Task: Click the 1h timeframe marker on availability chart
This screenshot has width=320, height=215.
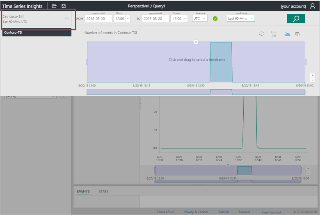Action: click(196, 42)
